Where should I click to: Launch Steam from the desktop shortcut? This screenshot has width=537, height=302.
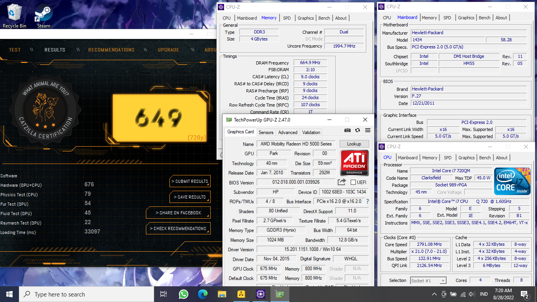(44, 16)
